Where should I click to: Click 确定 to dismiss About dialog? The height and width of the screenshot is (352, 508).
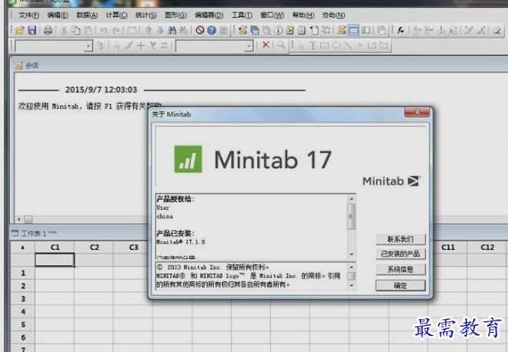[400, 286]
